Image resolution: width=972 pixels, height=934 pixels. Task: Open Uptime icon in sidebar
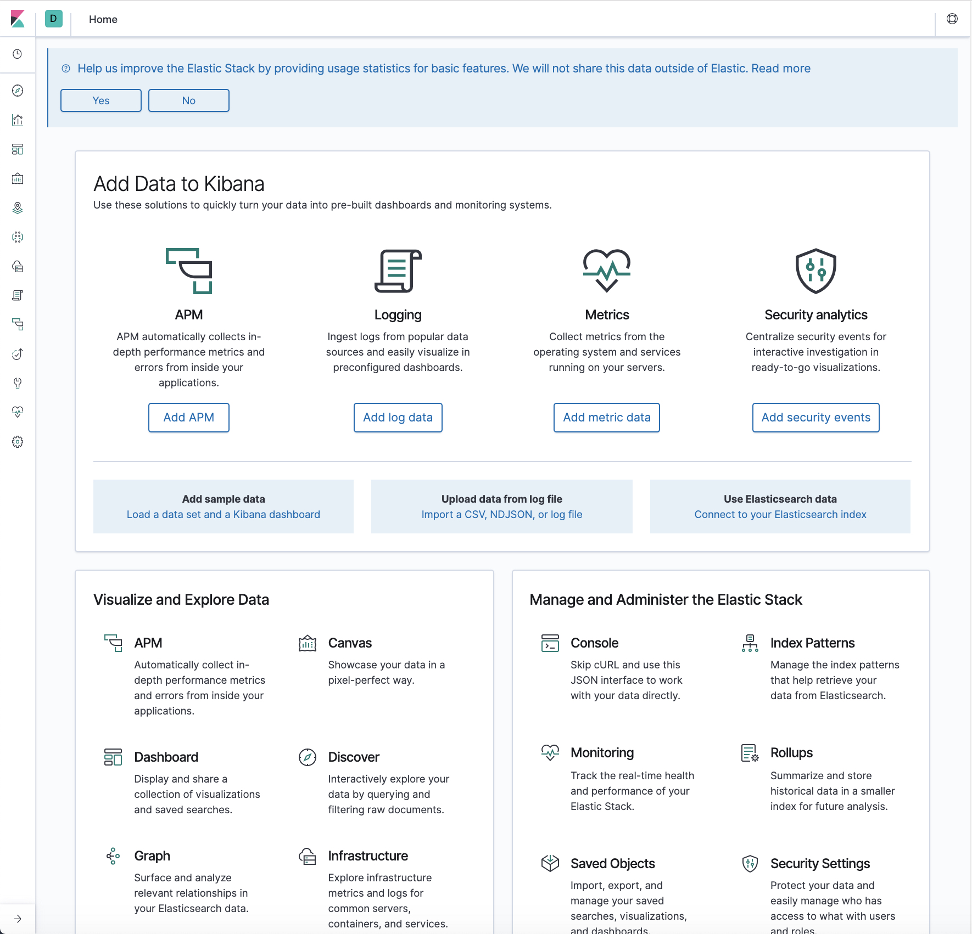click(18, 354)
